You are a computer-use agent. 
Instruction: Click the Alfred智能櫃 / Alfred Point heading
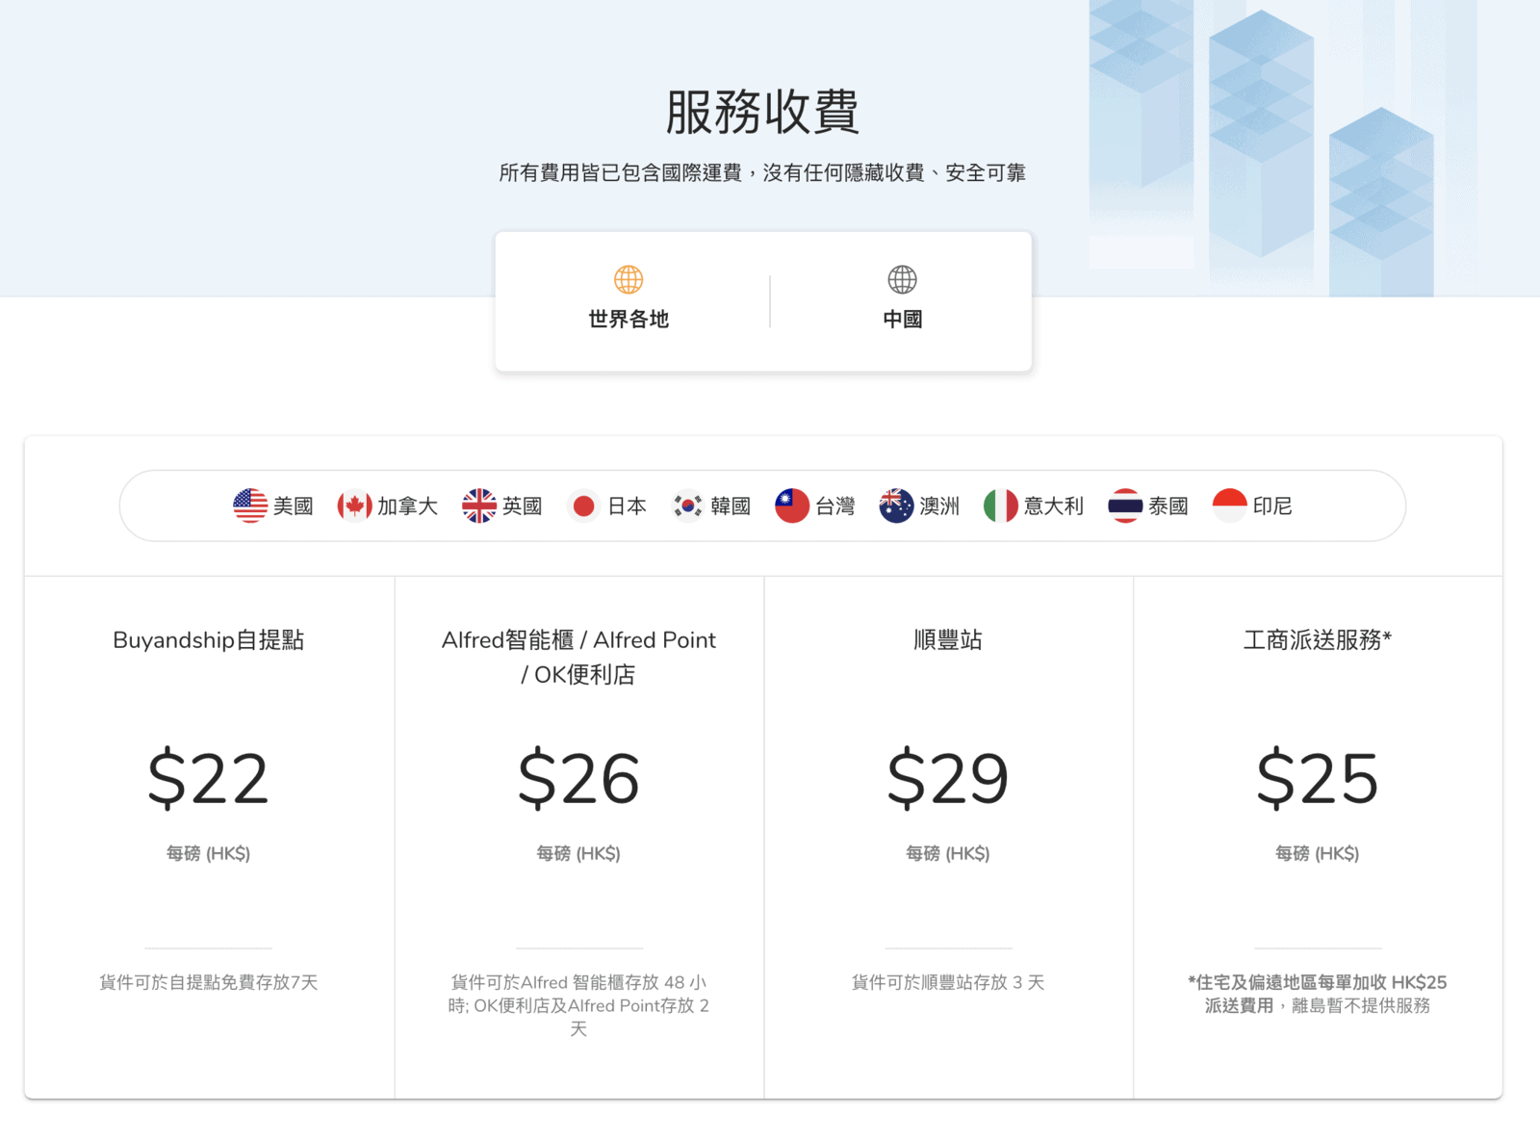[578, 657]
